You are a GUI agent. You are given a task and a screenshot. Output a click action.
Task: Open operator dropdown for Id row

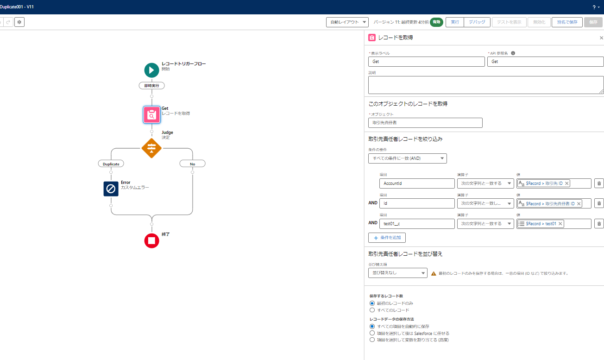485,203
